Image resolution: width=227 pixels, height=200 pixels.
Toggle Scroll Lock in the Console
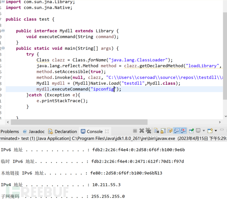[x=163, y=131]
